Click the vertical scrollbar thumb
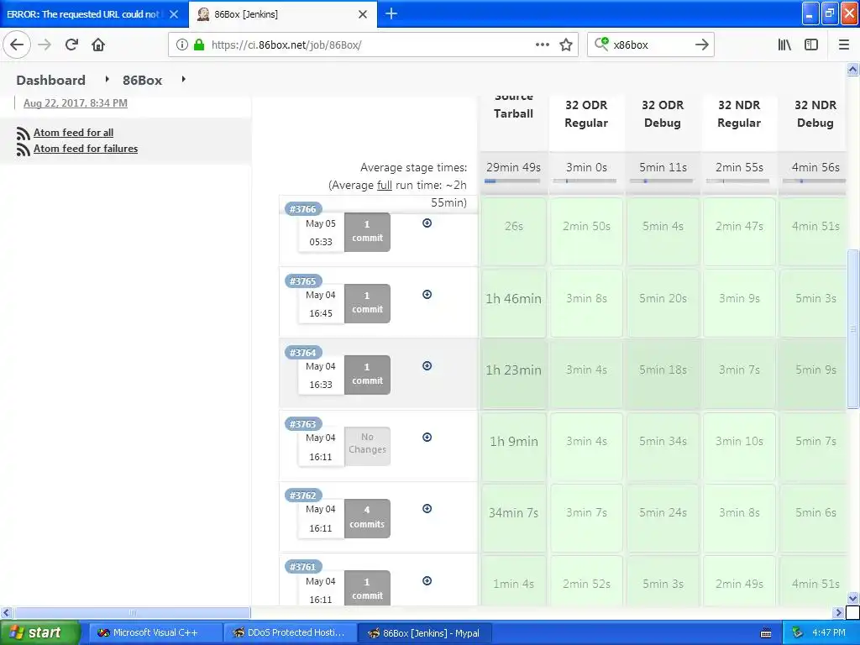 tap(852, 328)
